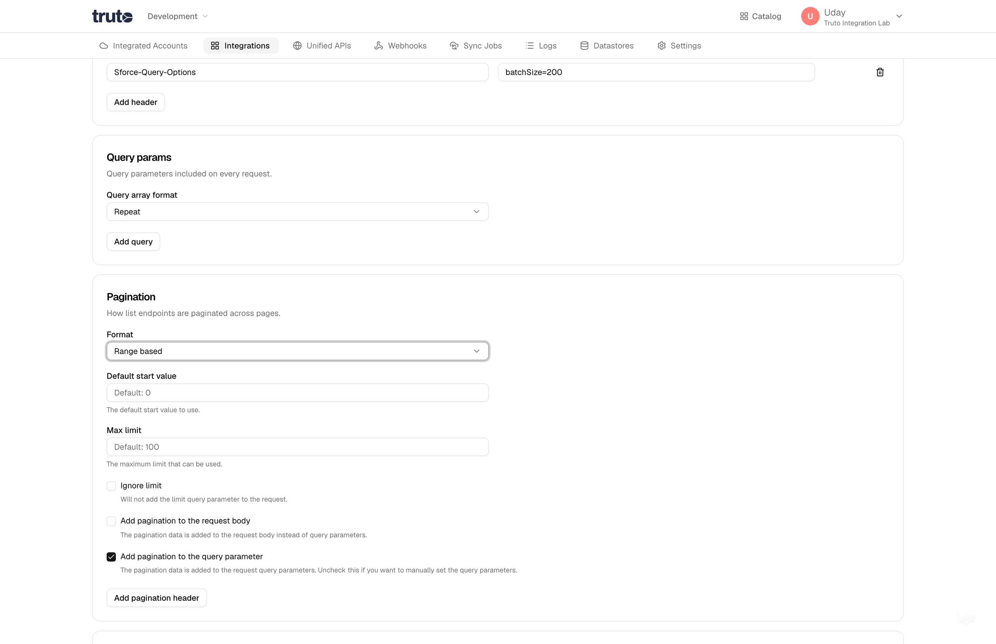Delete the Sforce-Query-Options header with trash icon
The width and height of the screenshot is (996, 644).
(x=880, y=72)
